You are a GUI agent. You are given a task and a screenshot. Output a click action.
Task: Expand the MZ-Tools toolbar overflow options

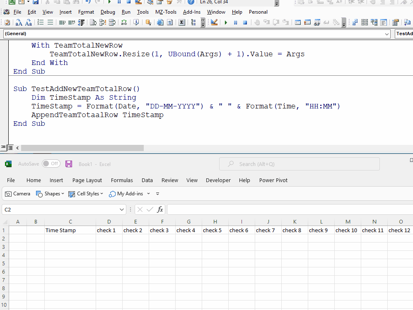click(203, 23)
